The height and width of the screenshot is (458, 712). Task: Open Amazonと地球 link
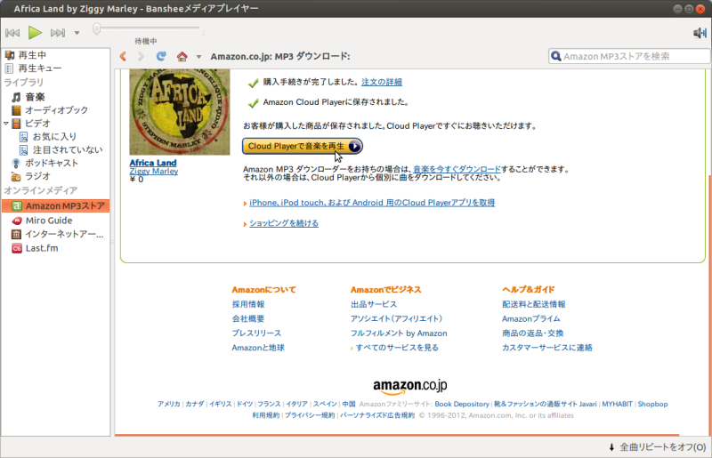(258, 348)
